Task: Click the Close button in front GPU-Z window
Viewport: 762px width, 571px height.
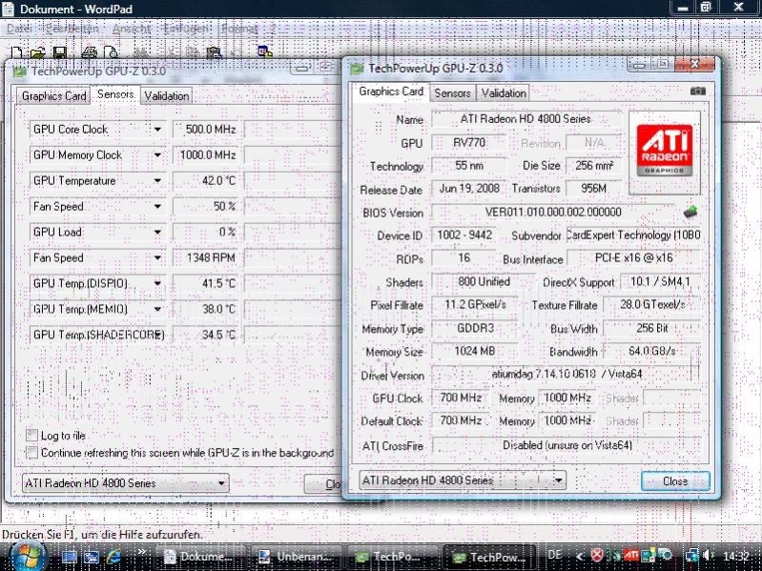Action: (675, 481)
